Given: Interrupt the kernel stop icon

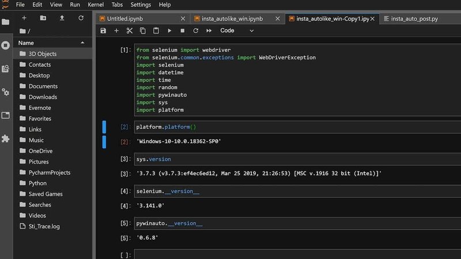Looking at the screenshot, I should pyautogui.click(x=182, y=31).
